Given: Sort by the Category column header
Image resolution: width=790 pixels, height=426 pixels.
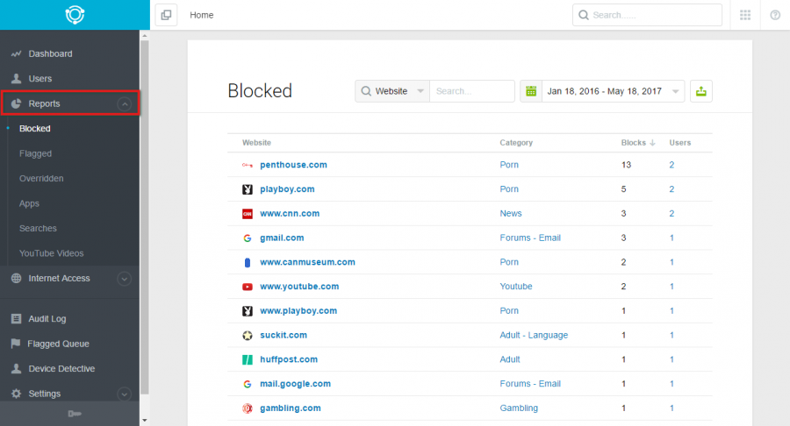Looking at the screenshot, I should point(516,143).
